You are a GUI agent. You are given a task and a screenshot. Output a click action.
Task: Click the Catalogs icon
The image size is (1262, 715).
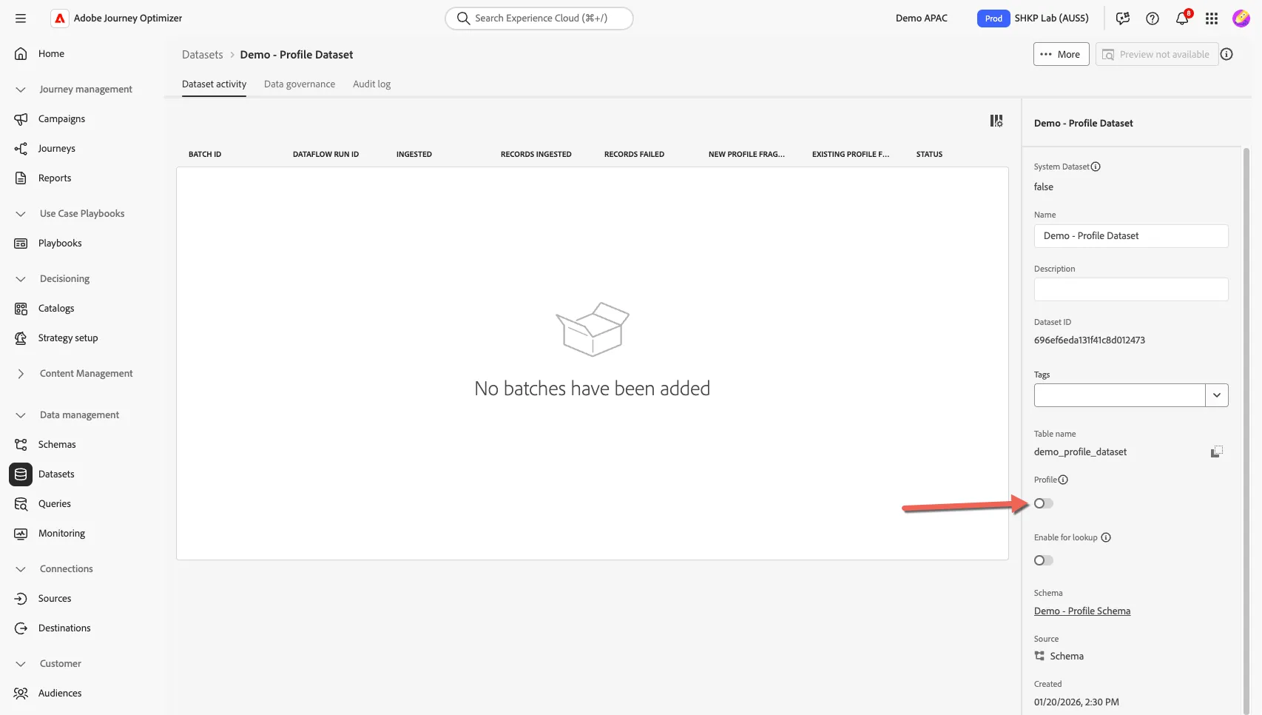click(21, 309)
